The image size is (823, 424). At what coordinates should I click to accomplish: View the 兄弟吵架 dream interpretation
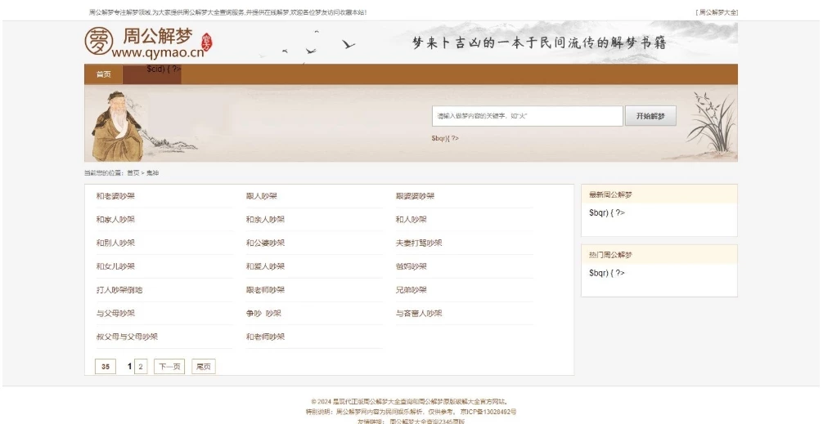411,290
